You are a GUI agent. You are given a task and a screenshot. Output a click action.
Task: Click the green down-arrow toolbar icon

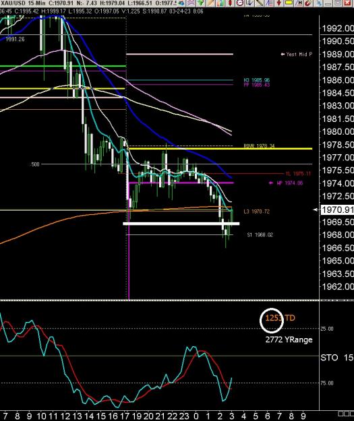pyautogui.click(x=200, y=3)
